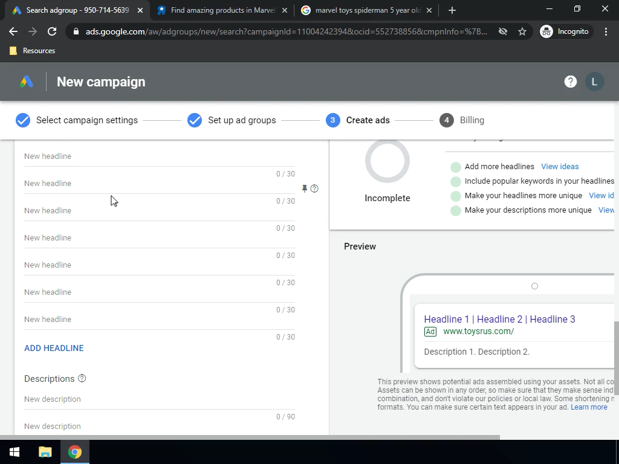Click the first New description input field

click(x=160, y=399)
